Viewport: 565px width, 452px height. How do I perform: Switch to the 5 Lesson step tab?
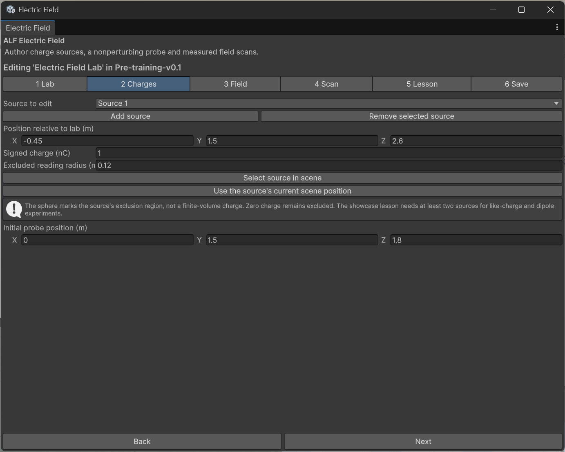(422, 84)
